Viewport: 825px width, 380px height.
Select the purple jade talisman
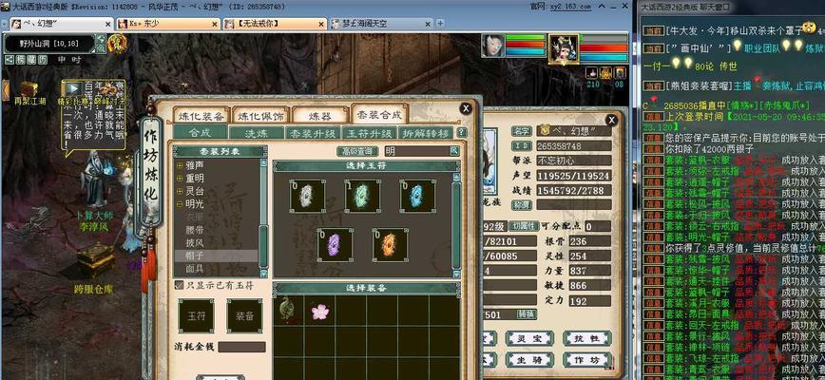click(x=335, y=244)
